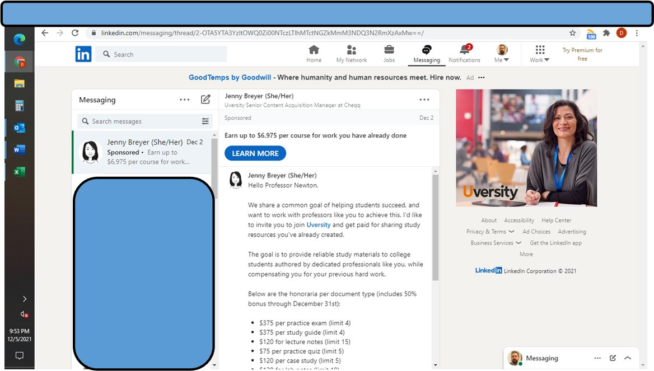654x371 pixels.
Task: Open Calculator from taskbar
Action: [19, 105]
